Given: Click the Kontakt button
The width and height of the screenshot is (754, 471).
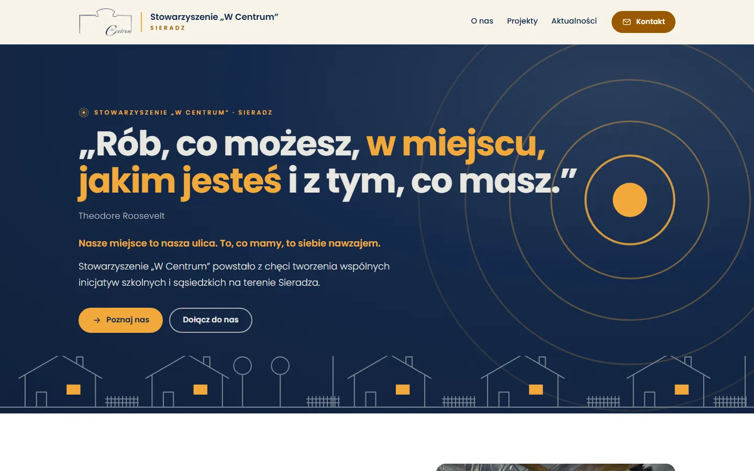Looking at the screenshot, I should point(643,22).
